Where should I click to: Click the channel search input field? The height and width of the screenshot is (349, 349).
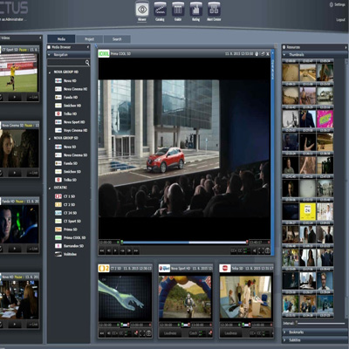tap(66, 62)
